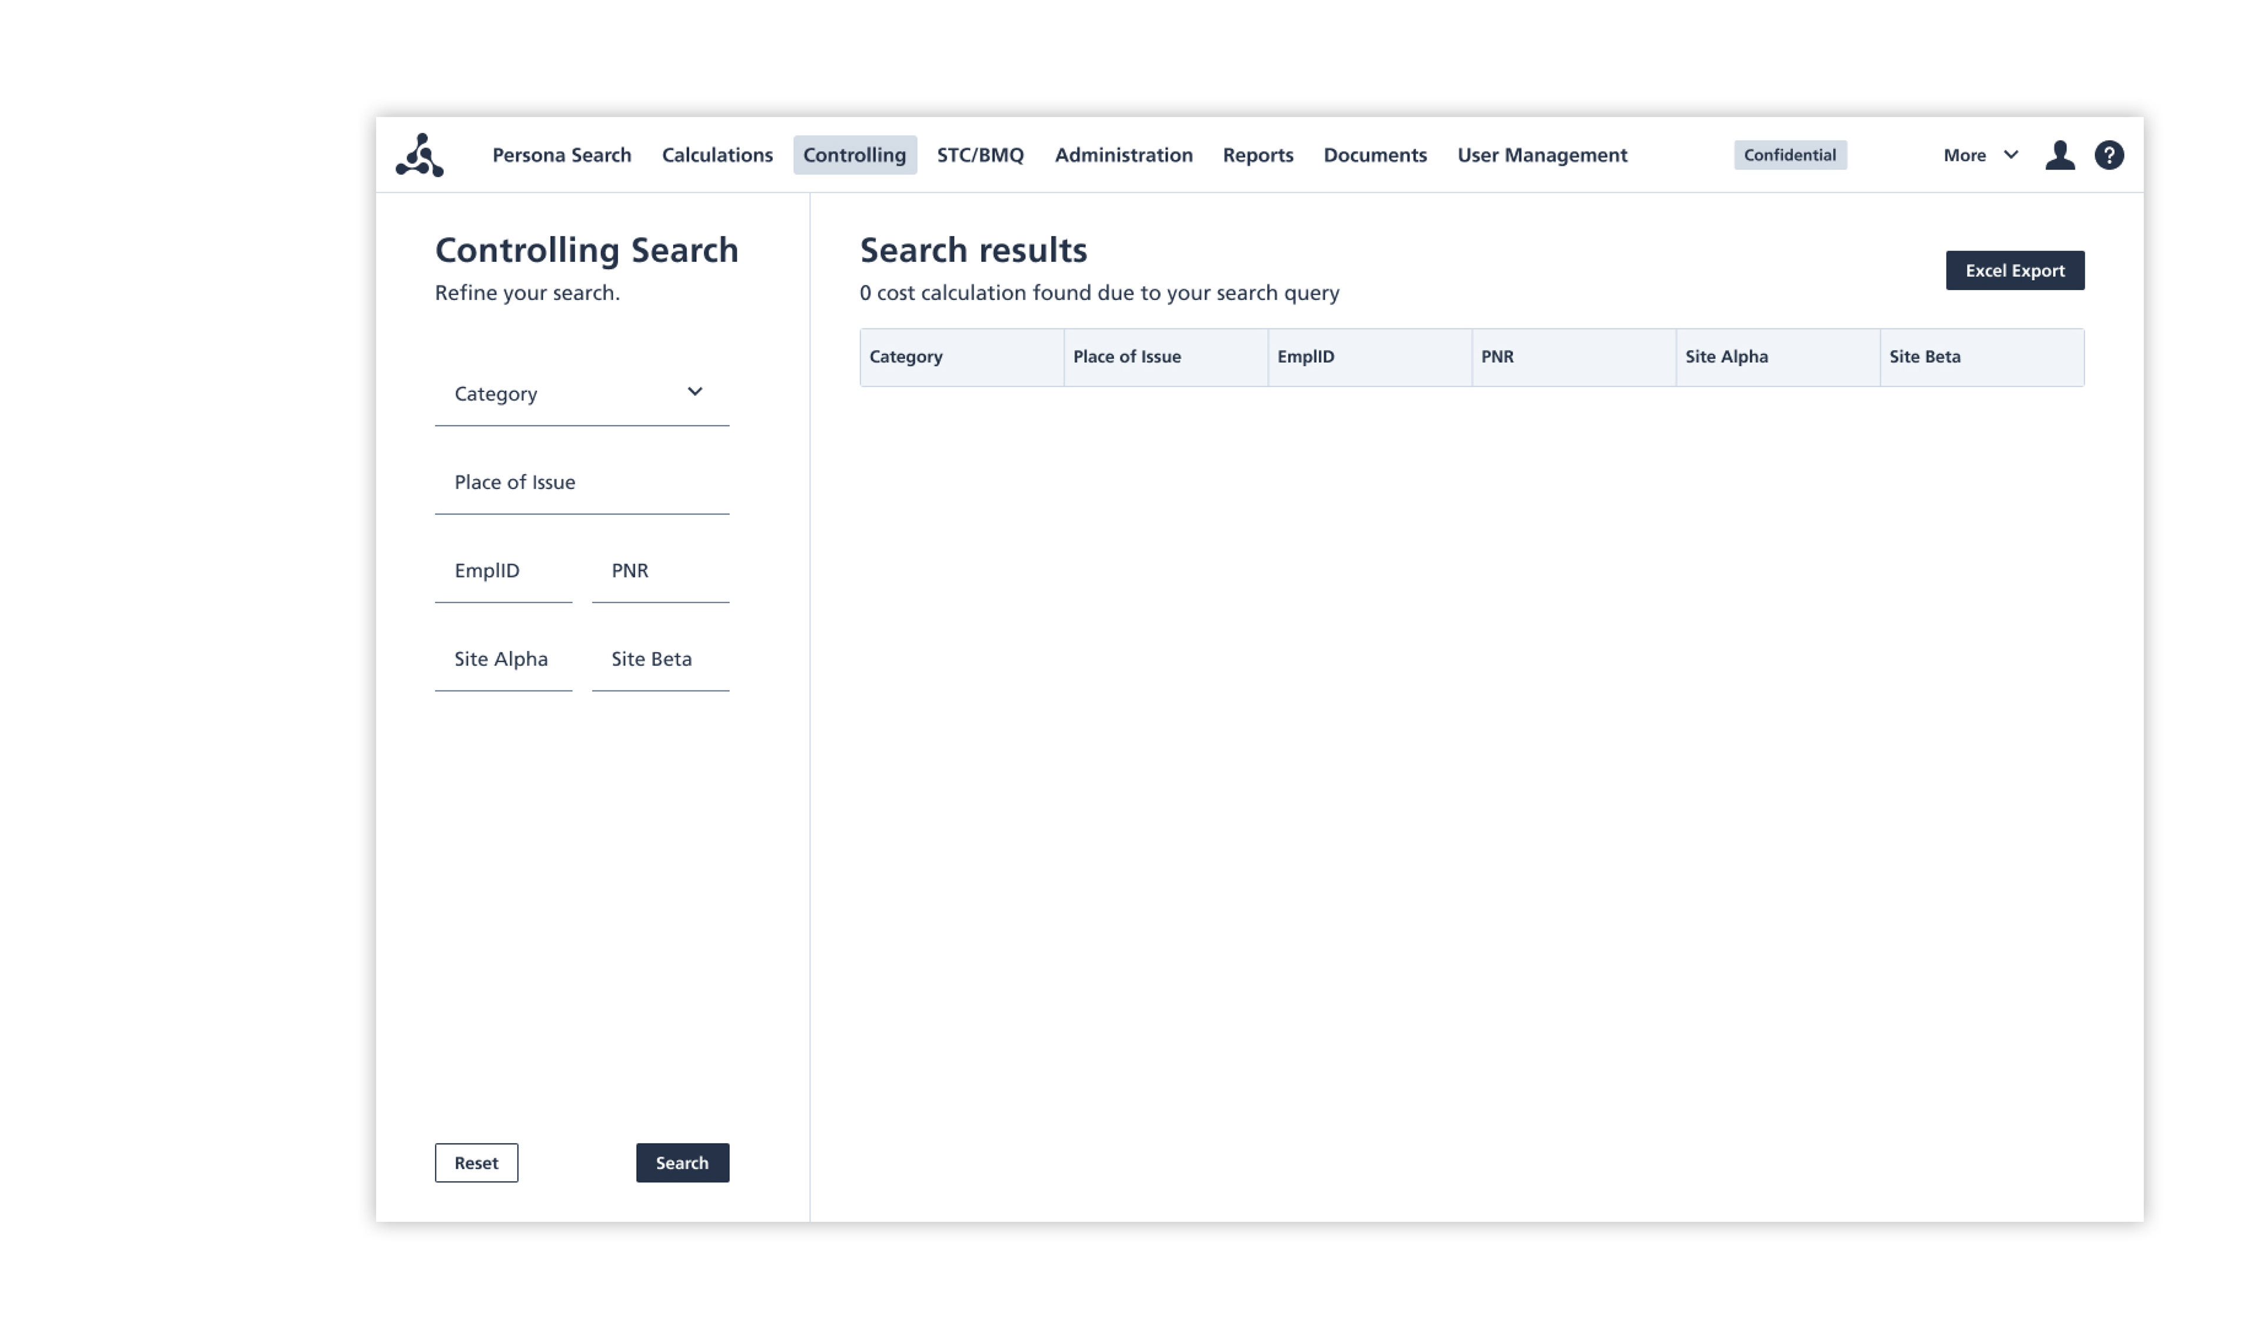Select the Controlling tab
This screenshot has width=2260, height=1339.
coord(853,155)
